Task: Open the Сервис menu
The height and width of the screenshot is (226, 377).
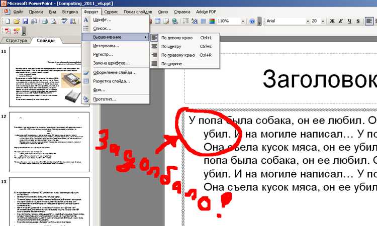Action: (x=111, y=12)
